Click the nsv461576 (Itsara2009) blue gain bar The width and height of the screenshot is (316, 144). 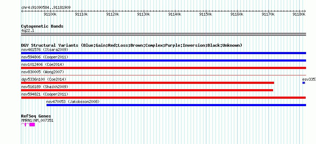click(163, 53)
